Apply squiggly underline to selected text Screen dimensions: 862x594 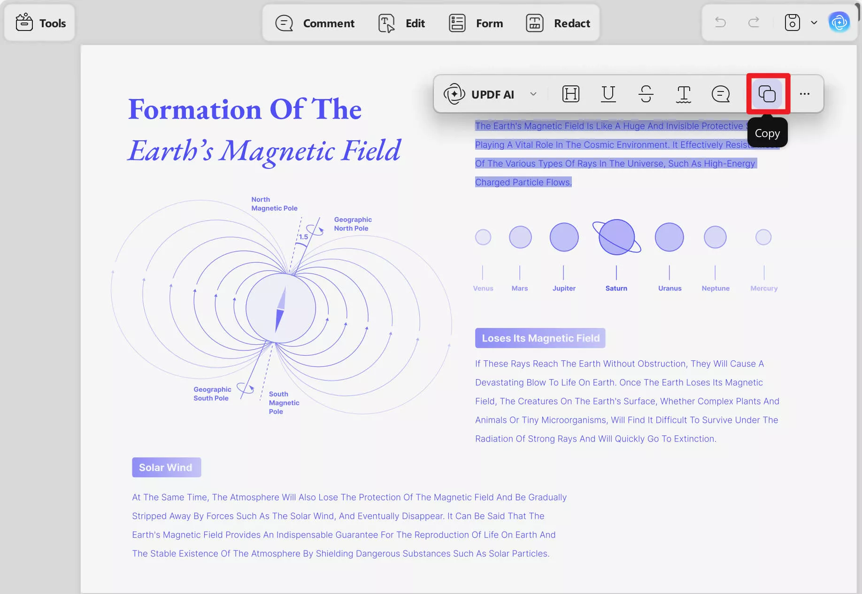pyautogui.click(x=683, y=94)
